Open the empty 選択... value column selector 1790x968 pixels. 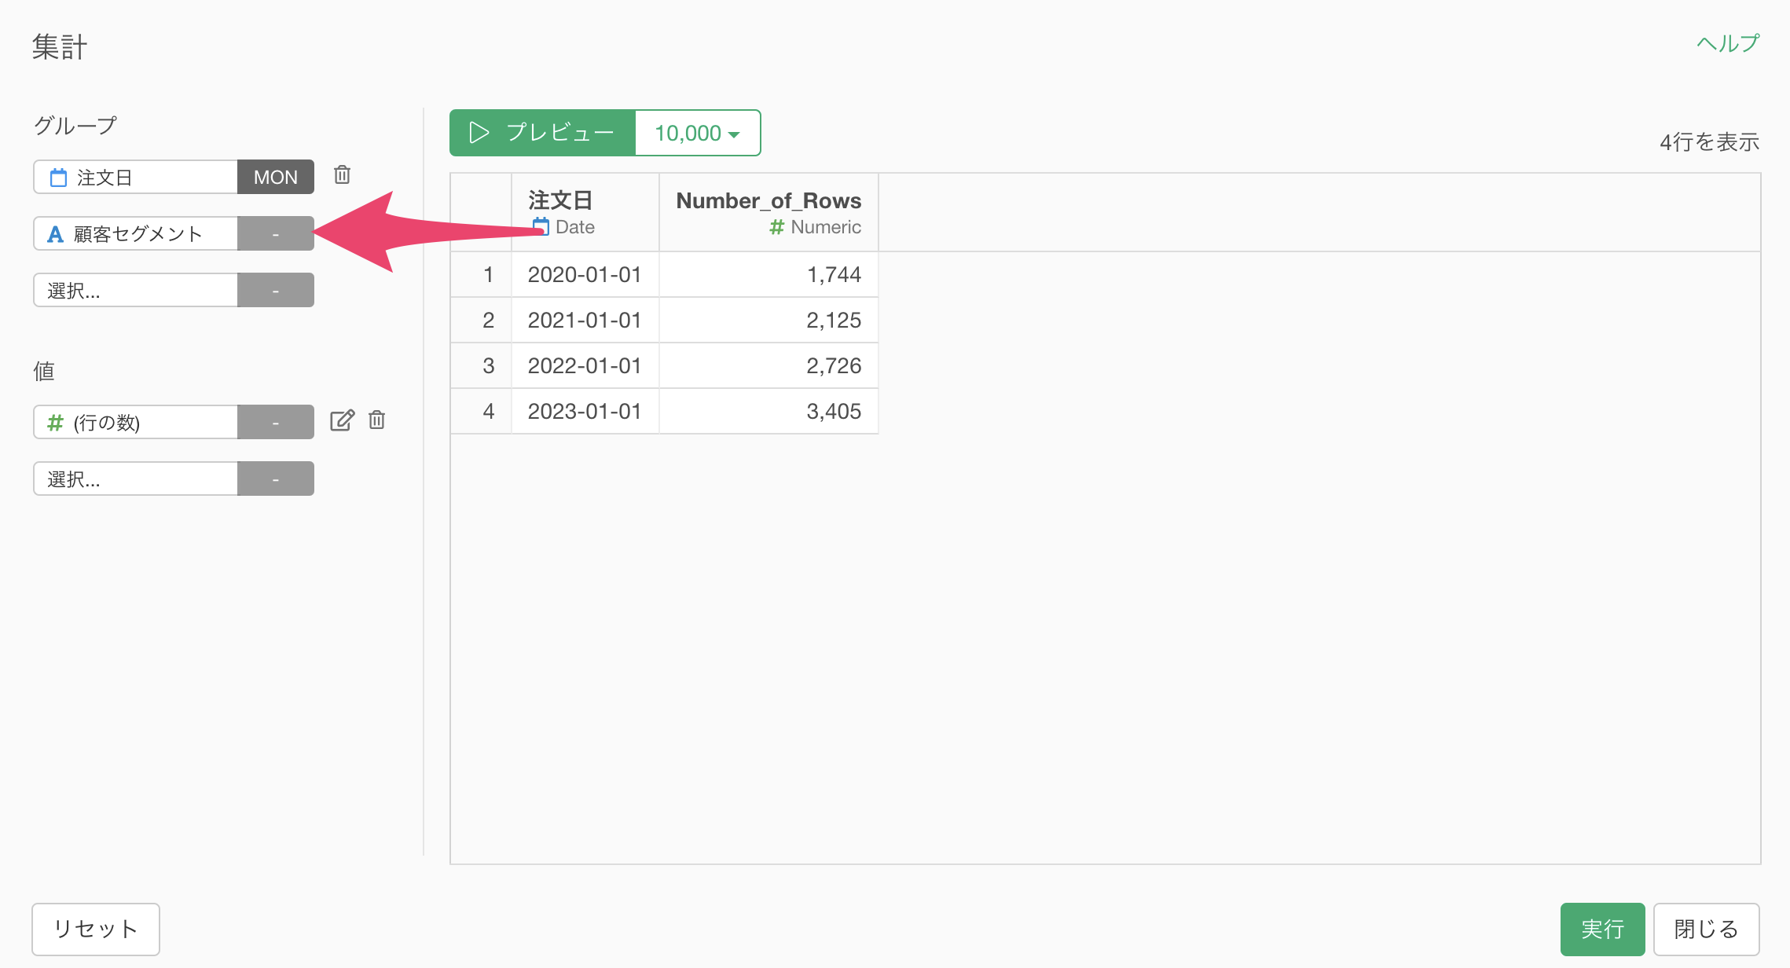(x=135, y=478)
